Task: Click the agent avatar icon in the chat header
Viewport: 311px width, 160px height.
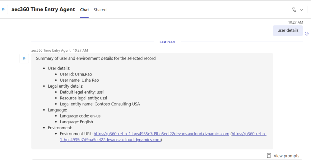Action: click(3, 10)
